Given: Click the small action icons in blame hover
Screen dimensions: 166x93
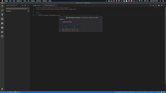Looking at the screenshot, I should coord(63,24).
